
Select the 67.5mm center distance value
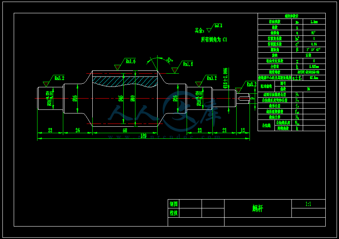pyautogui.click(x=314, y=78)
